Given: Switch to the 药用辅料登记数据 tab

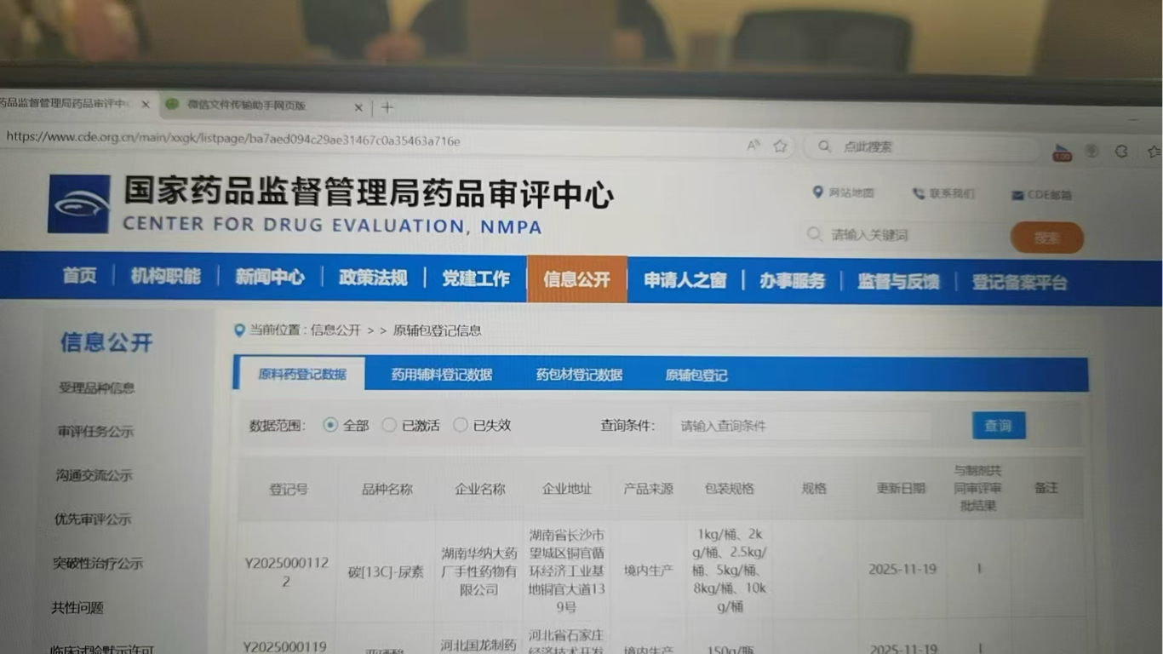Looking at the screenshot, I should 442,375.
